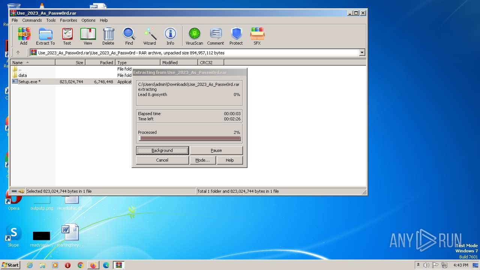Run the VirusScan icon
The width and height of the screenshot is (480, 270).
(194, 36)
